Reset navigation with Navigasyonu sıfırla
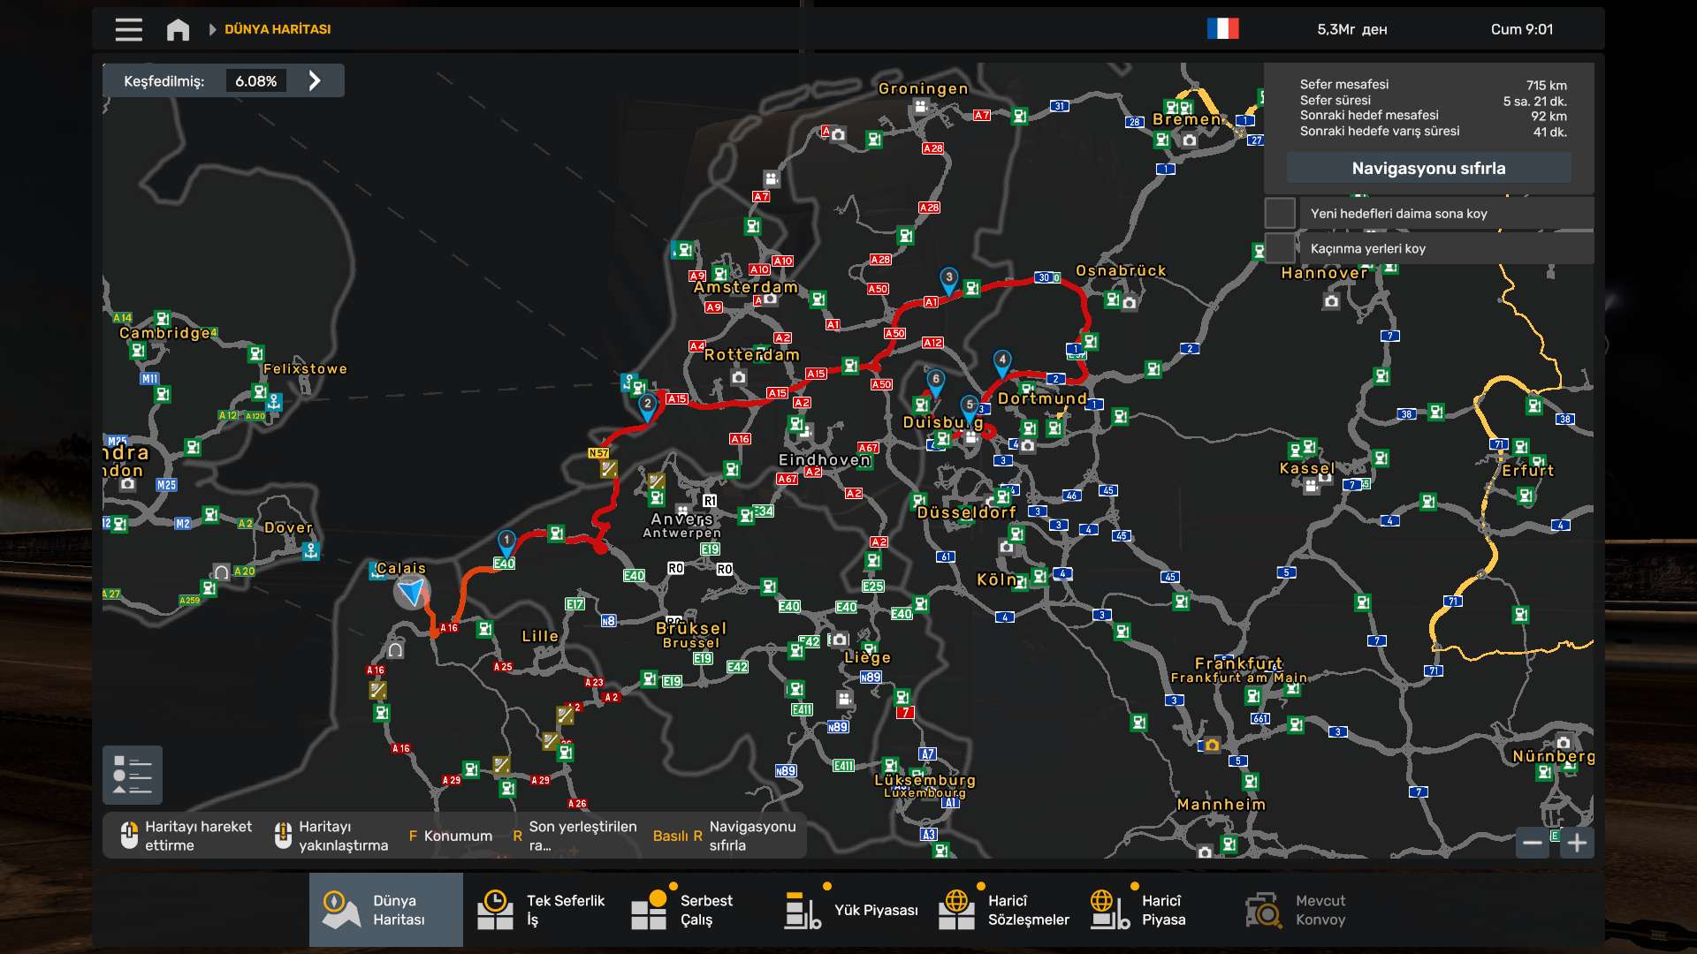 pos(1428,168)
